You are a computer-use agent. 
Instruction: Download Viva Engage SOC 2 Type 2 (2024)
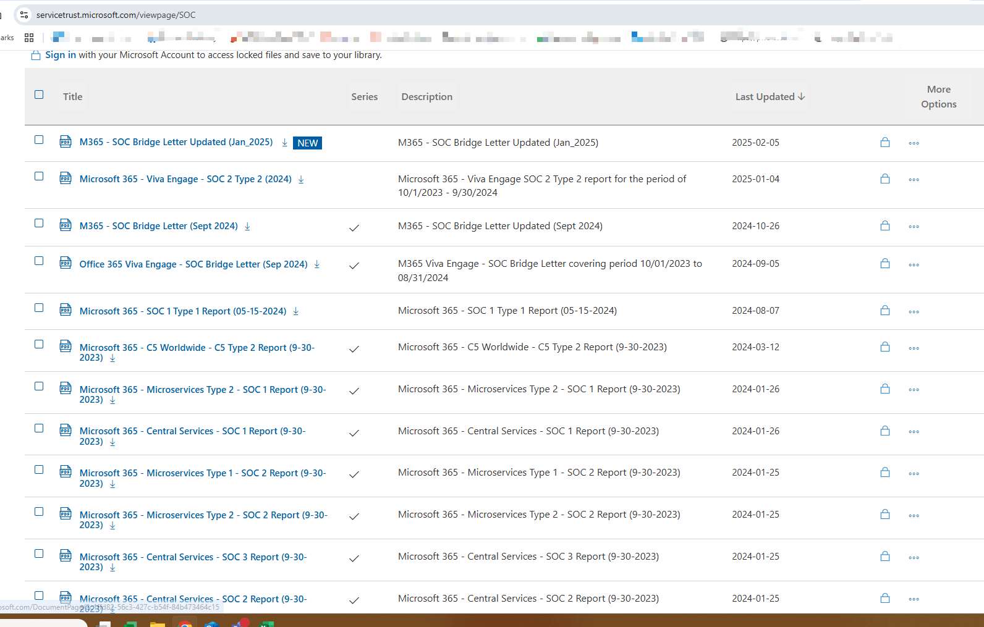click(x=301, y=179)
